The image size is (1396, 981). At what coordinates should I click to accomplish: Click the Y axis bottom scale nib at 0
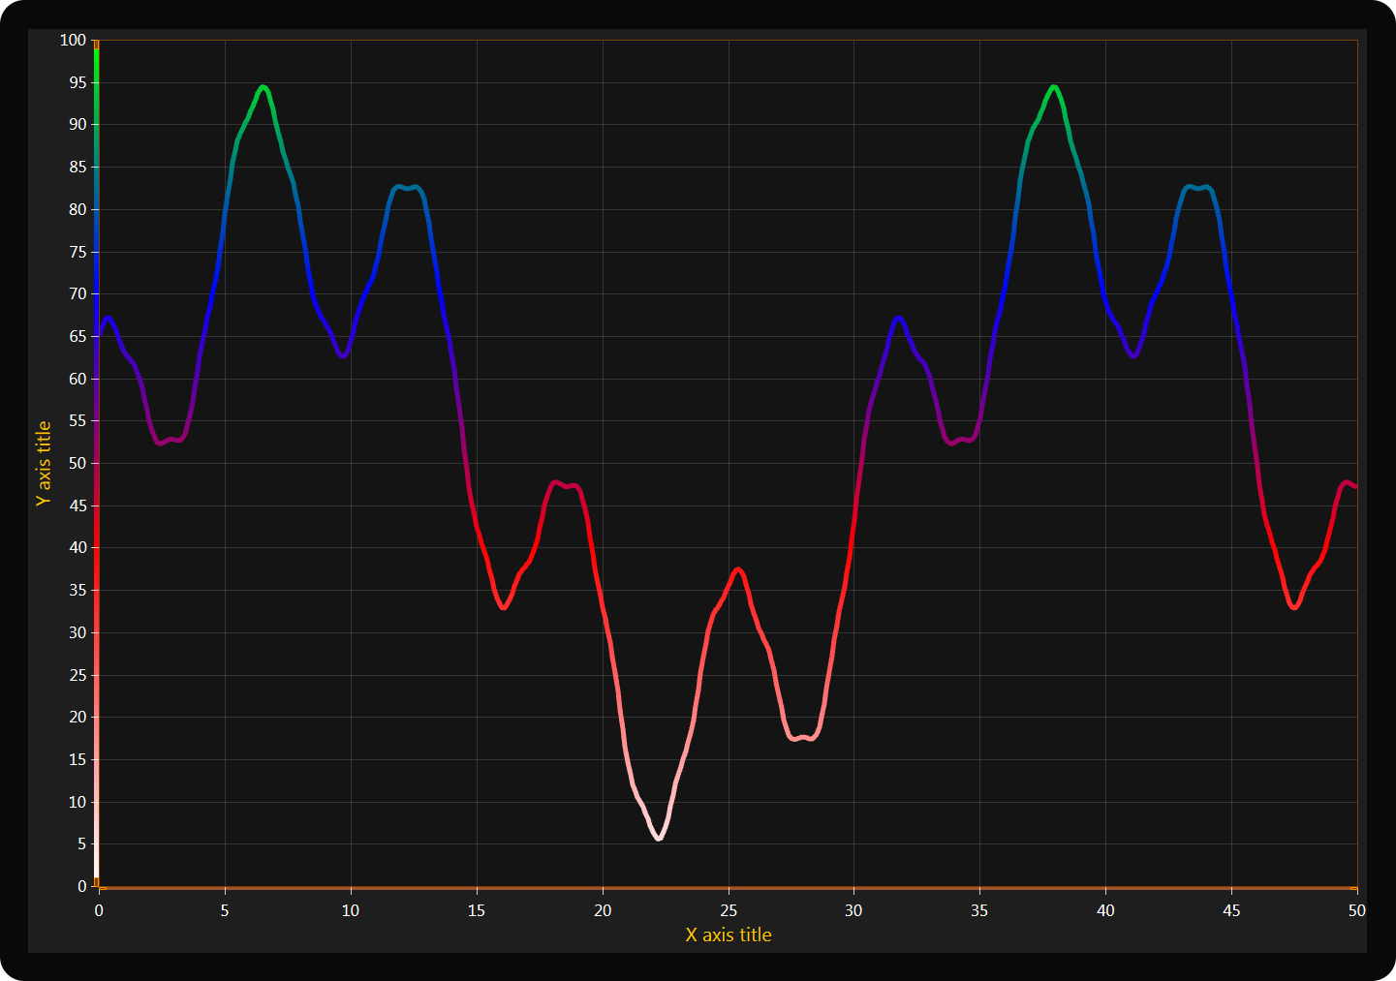[x=97, y=881]
